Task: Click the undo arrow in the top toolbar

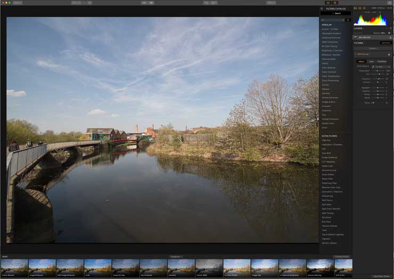Action: pos(206,3)
